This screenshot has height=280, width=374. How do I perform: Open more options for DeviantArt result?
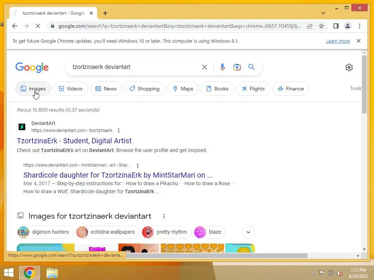(119, 131)
